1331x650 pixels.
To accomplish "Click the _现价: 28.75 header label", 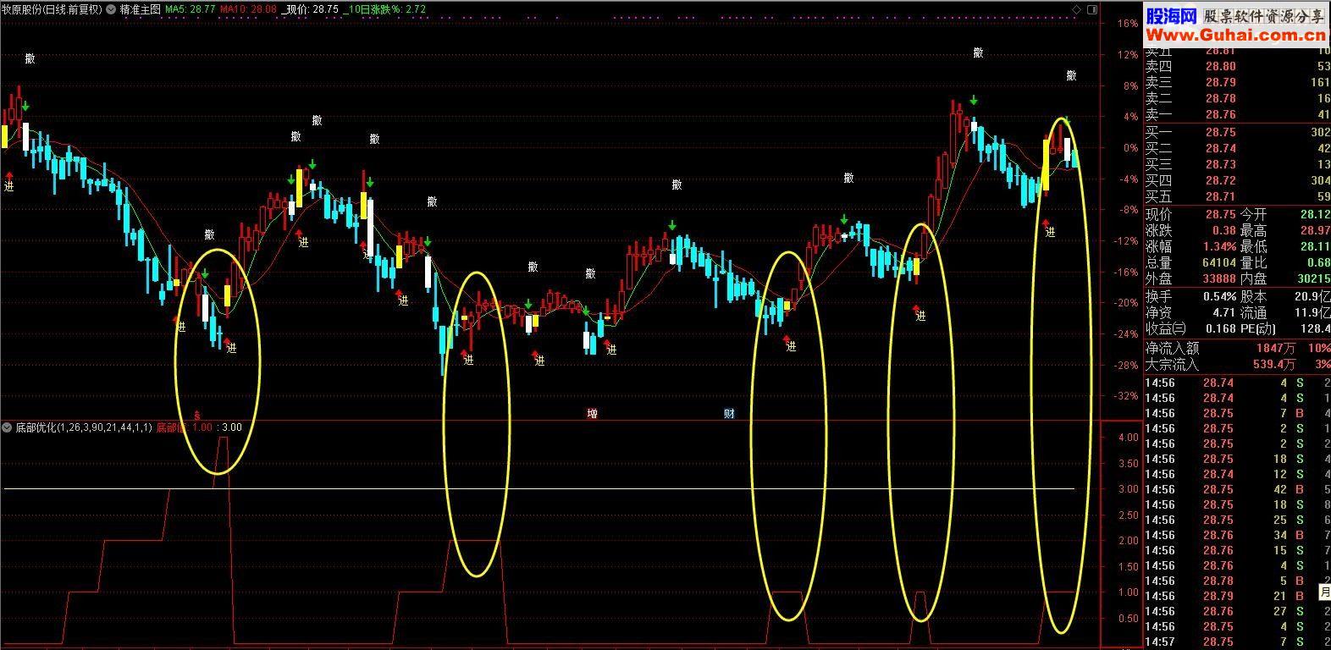I will [310, 9].
